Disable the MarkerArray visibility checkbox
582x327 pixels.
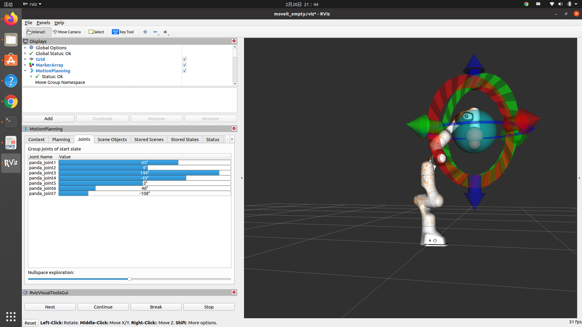coord(185,65)
